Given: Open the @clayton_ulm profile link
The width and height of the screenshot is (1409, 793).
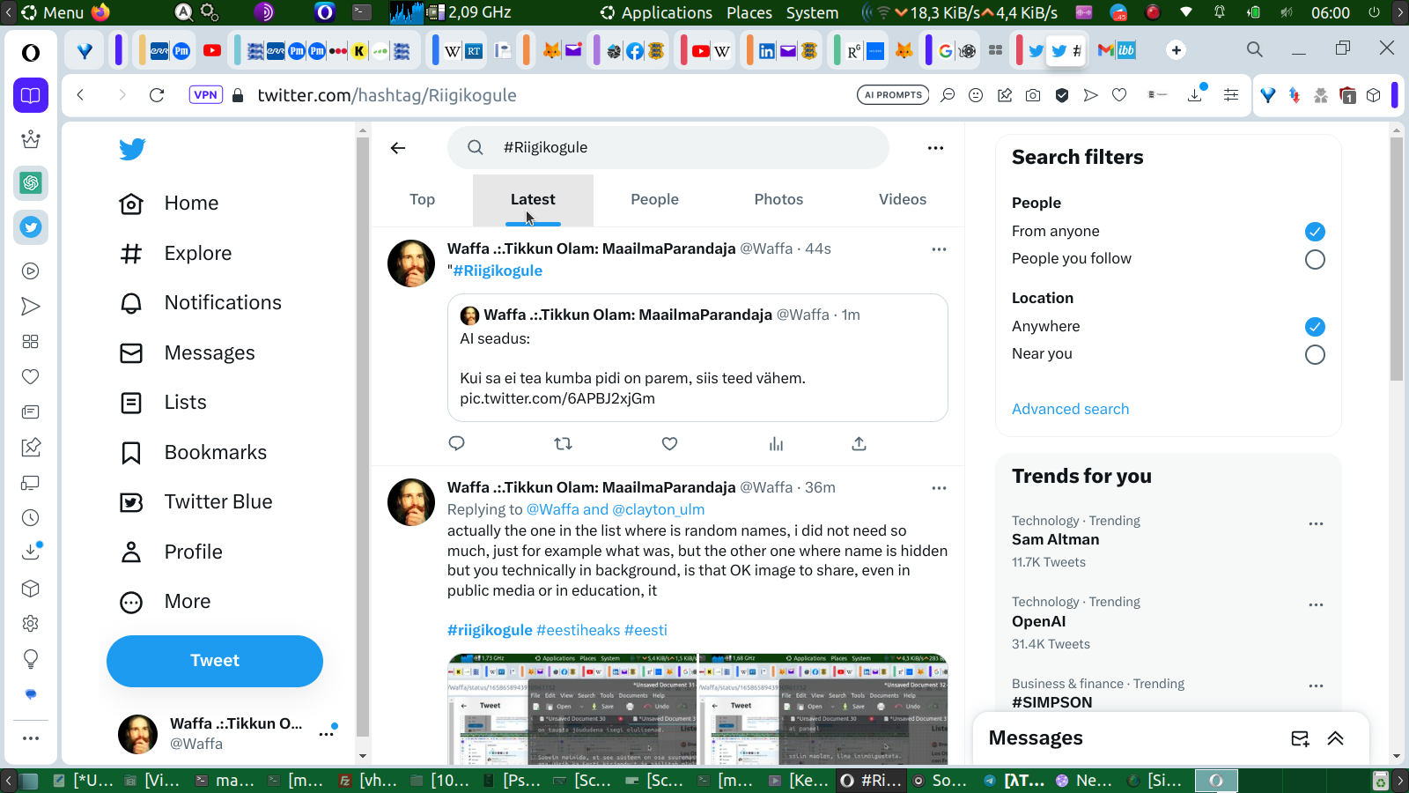Looking at the screenshot, I should (x=659, y=510).
